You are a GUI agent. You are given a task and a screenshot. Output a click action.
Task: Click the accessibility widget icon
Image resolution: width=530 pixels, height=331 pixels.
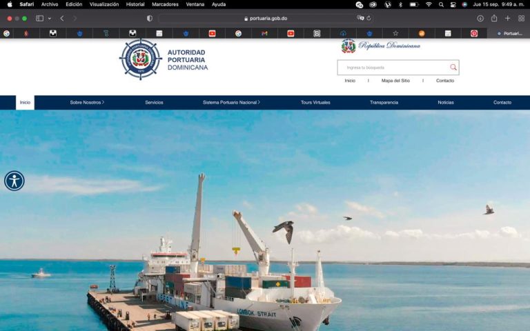coord(14,181)
